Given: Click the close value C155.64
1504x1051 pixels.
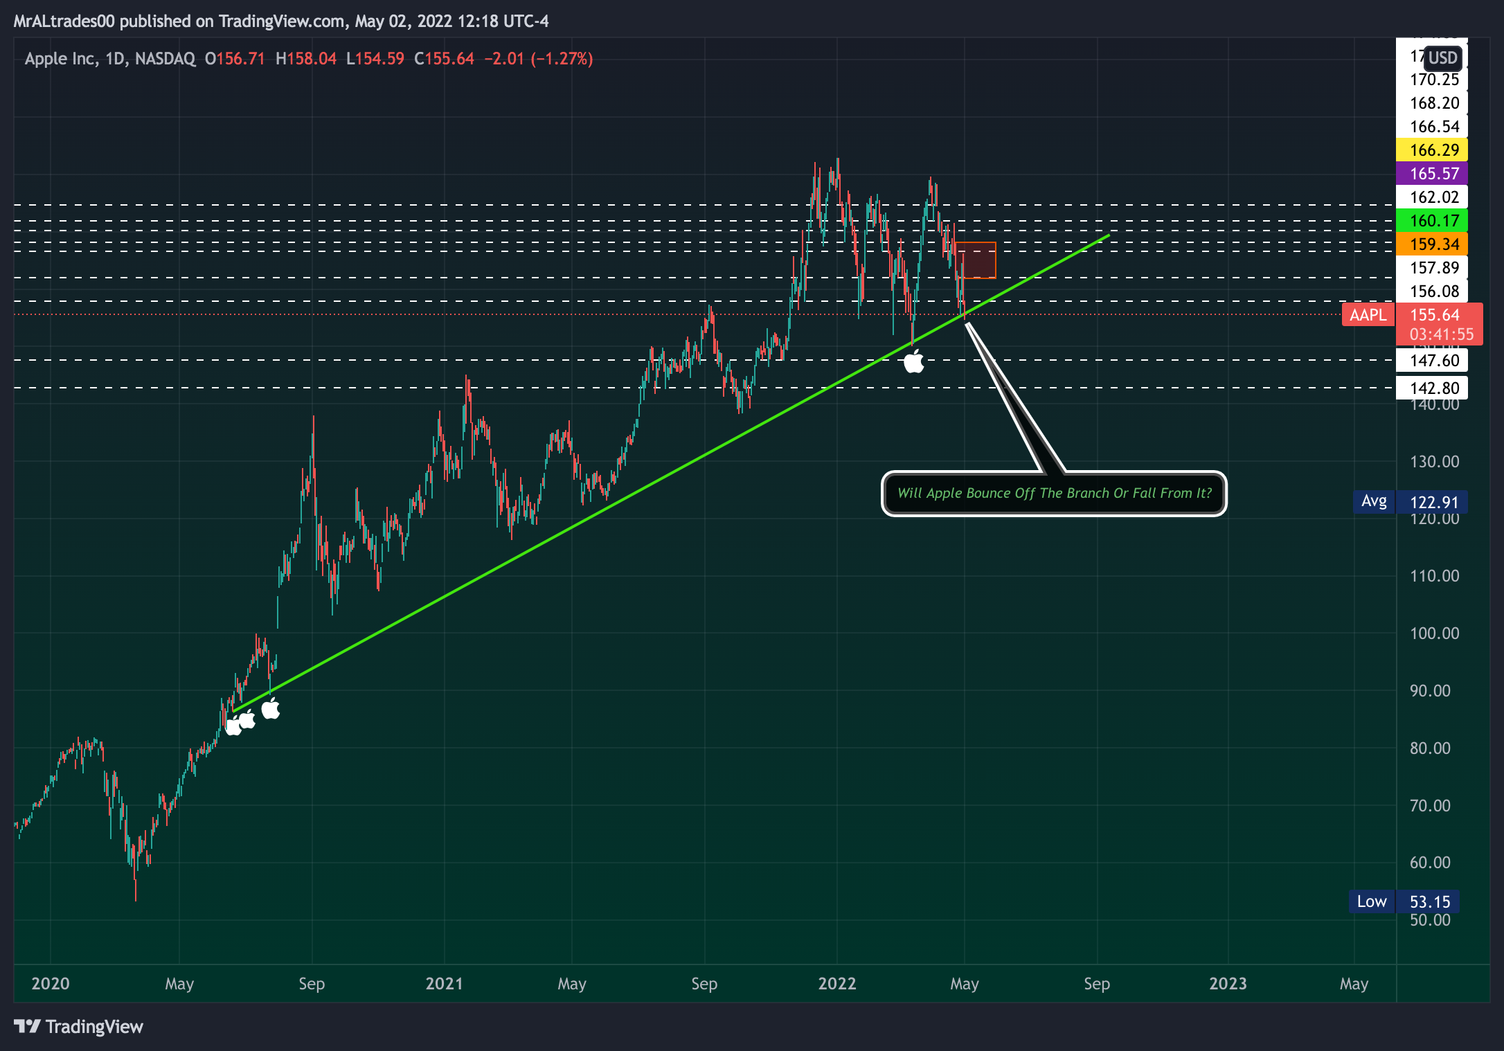Looking at the screenshot, I should [x=445, y=59].
